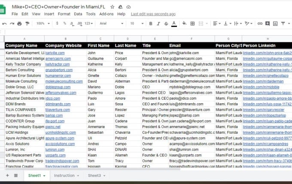Open the View menu

pos(36,14)
